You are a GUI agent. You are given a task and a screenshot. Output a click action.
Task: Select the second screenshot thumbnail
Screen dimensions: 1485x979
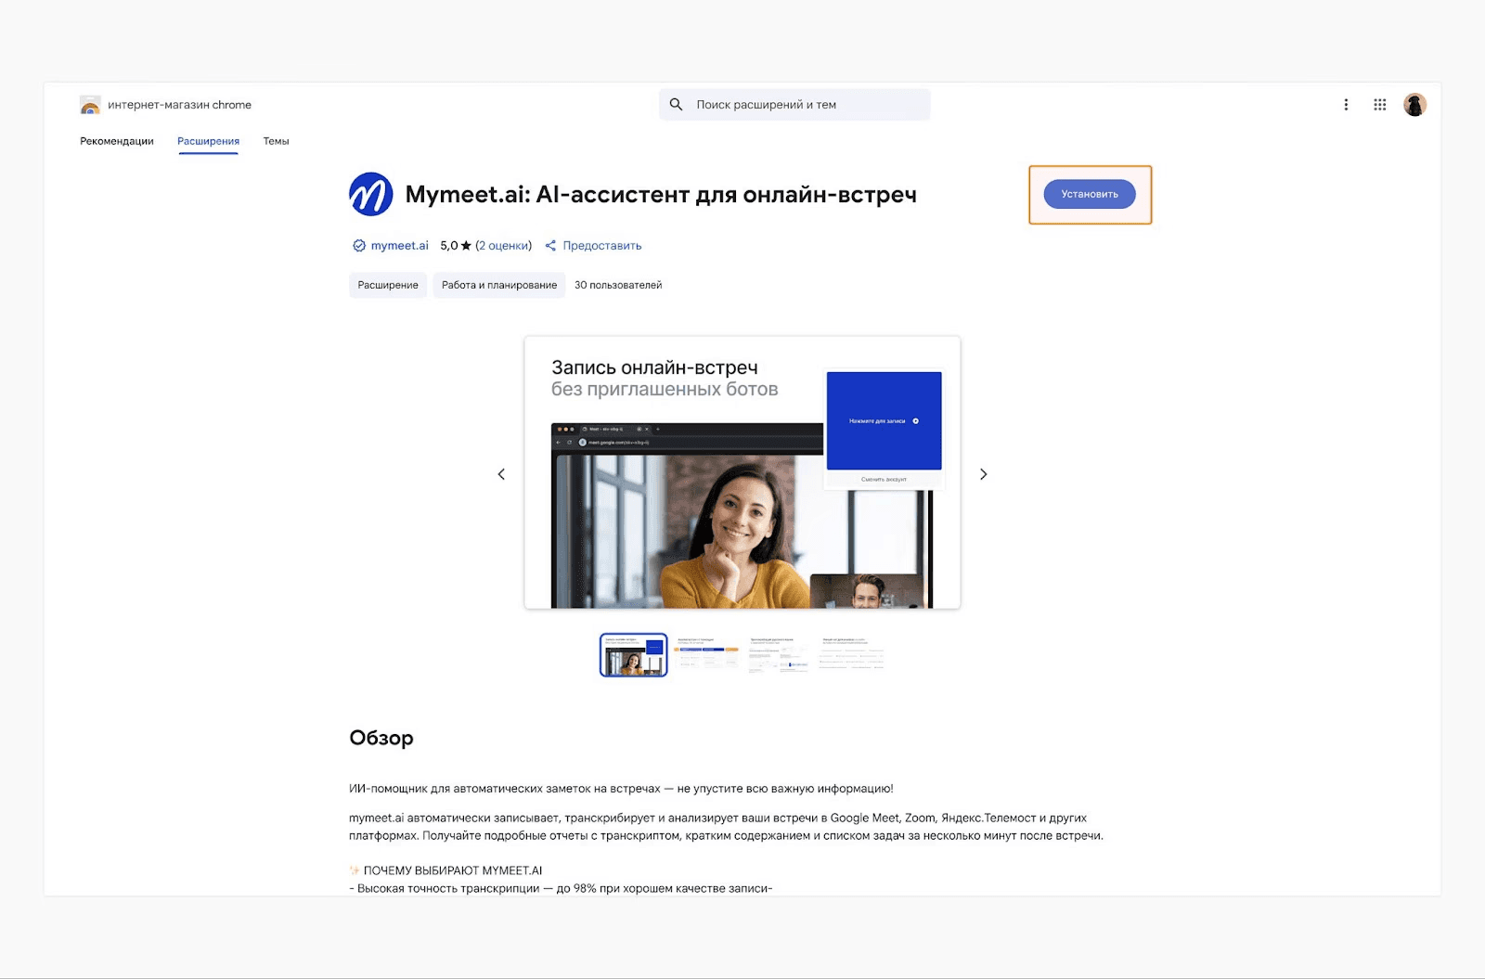point(707,655)
